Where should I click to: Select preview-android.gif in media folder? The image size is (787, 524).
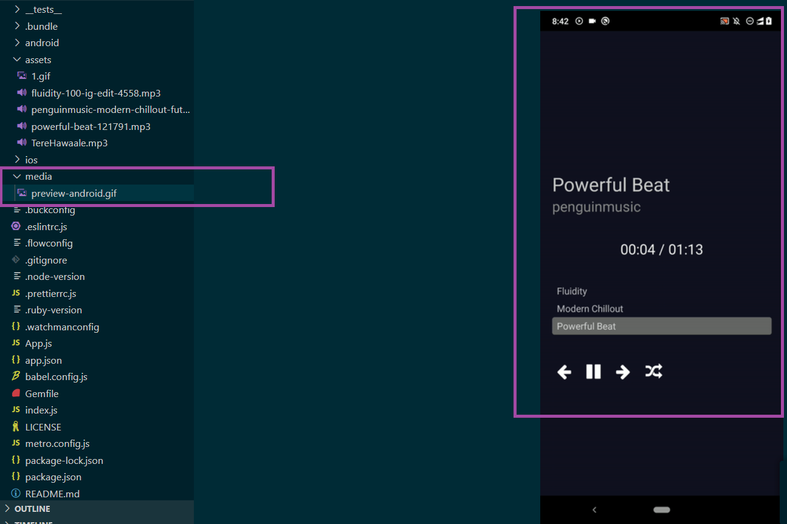[74, 193]
